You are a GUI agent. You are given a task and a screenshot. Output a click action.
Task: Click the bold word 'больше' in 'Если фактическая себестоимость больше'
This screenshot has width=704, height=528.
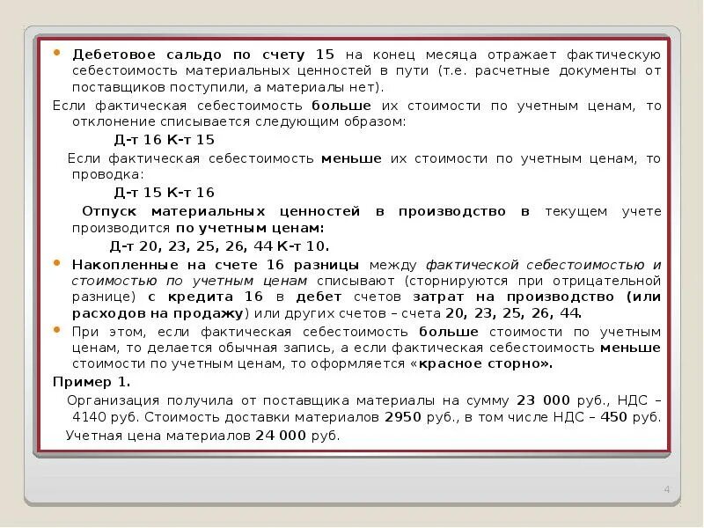click(x=341, y=106)
